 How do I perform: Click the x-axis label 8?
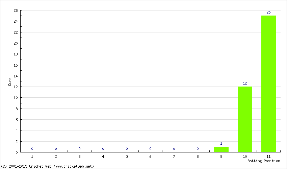coord(198,156)
